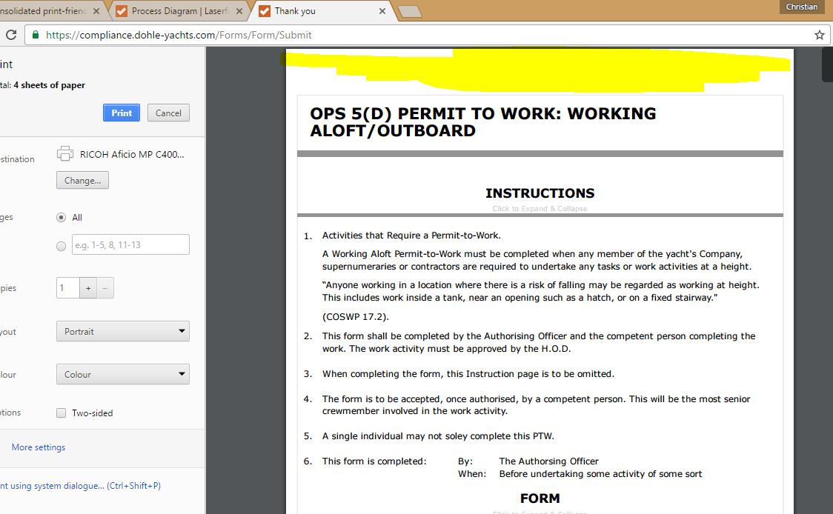833x514 pixels.
Task: Close the consolidated print-friendly tab
Action: [x=96, y=11]
